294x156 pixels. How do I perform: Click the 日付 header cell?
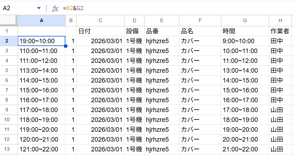(x=100, y=31)
